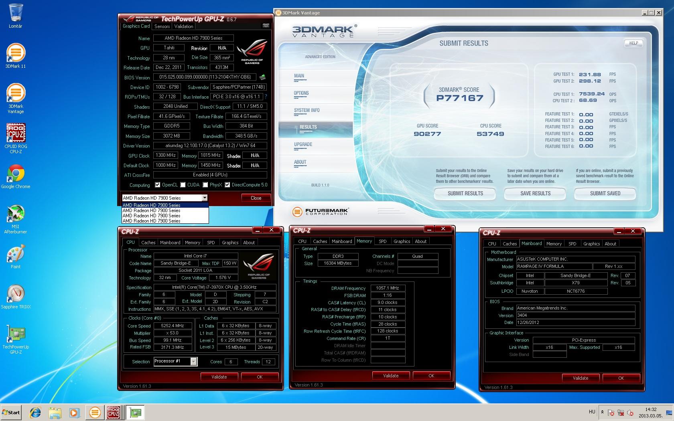
Task: Open the Lomtár recycle bin desktop icon
Action: pos(15,16)
